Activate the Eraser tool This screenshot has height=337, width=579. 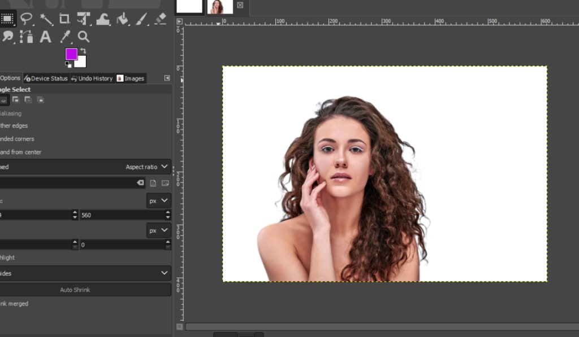tap(161, 19)
